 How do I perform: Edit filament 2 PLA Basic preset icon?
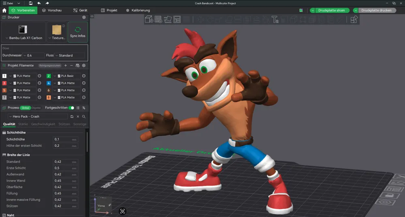[x=84, y=76]
